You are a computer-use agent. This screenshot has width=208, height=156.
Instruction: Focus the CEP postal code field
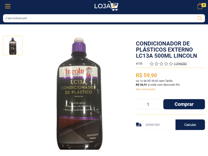(159, 125)
